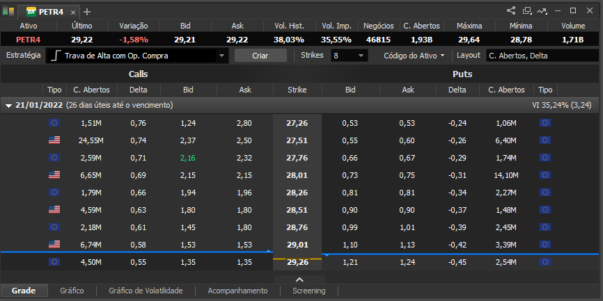
Task: Click the European flag in call row 27,76
Action: point(54,157)
